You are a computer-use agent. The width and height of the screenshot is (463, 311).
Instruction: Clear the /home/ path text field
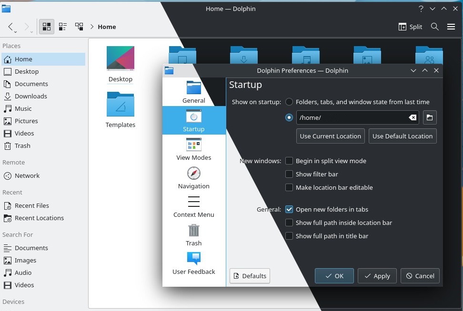413,117
